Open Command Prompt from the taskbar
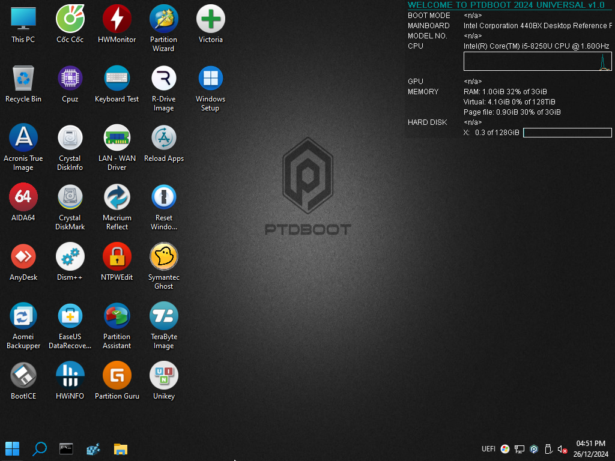Viewport: 615px width, 461px height. 66,449
